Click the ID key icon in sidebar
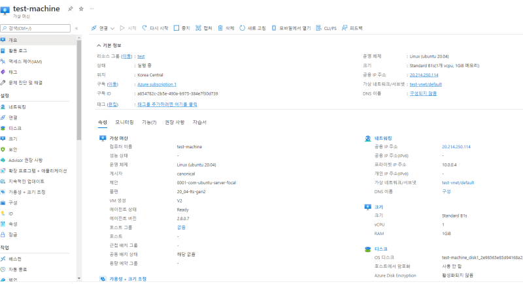The height and width of the screenshot is (284, 523). pyautogui.click(x=3, y=213)
